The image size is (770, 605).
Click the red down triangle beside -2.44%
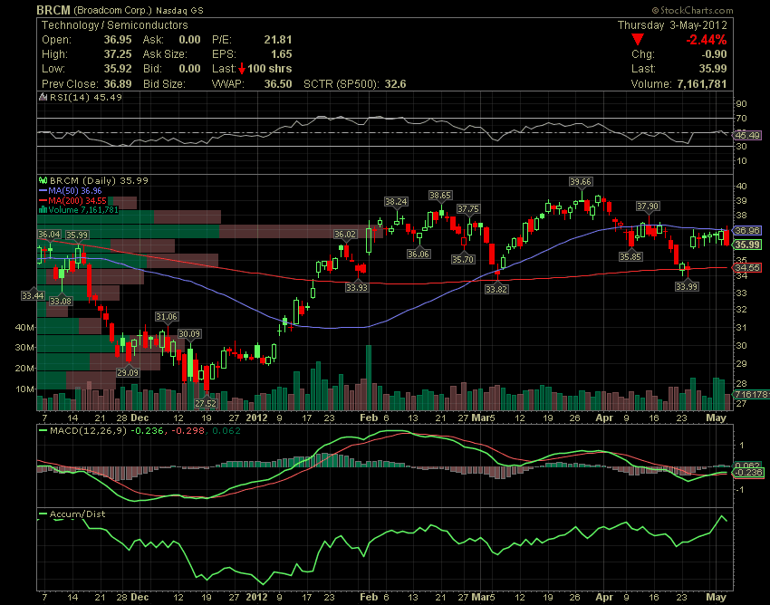(x=638, y=39)
